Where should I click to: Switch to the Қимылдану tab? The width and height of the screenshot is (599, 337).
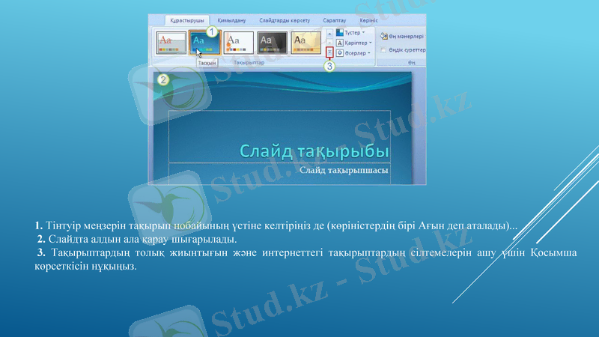pos(231,20)
